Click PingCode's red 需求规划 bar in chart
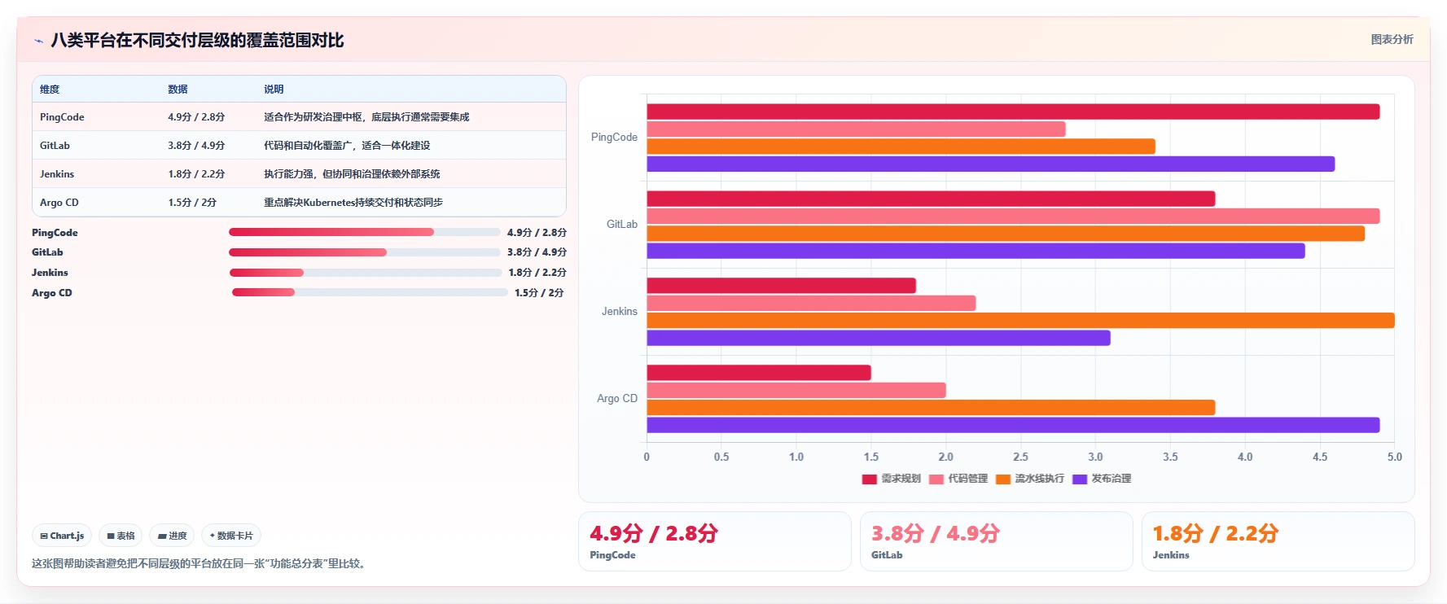Image resolution: width=1447 pixels, height=604 pixels. tap(1013, 112)
